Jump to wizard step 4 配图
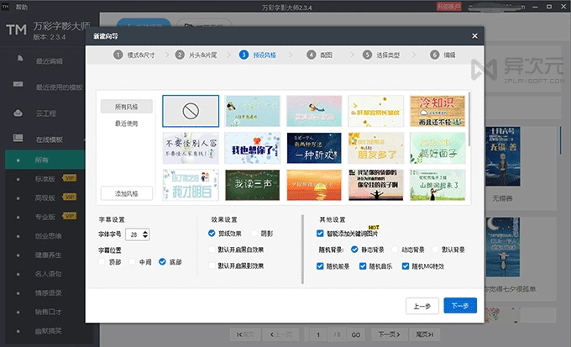 319,55
